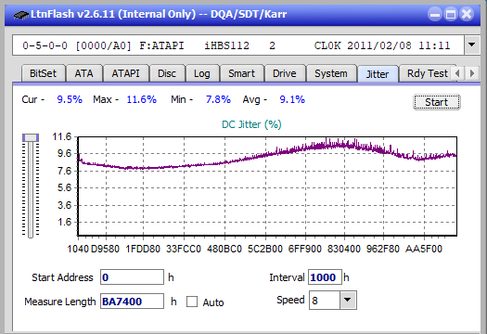Open the drive selection dropdown arrow

(472, 45)
